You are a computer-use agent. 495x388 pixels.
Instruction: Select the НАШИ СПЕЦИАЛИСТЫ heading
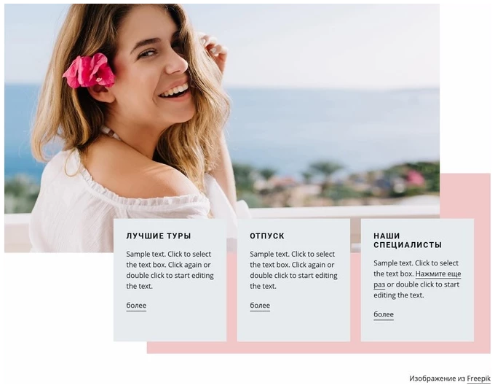point(408,241)
